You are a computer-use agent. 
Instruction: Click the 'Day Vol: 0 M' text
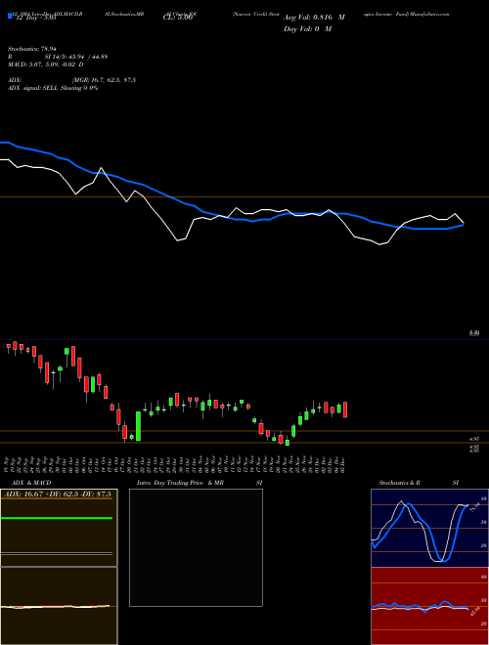[x=307, y=29]
